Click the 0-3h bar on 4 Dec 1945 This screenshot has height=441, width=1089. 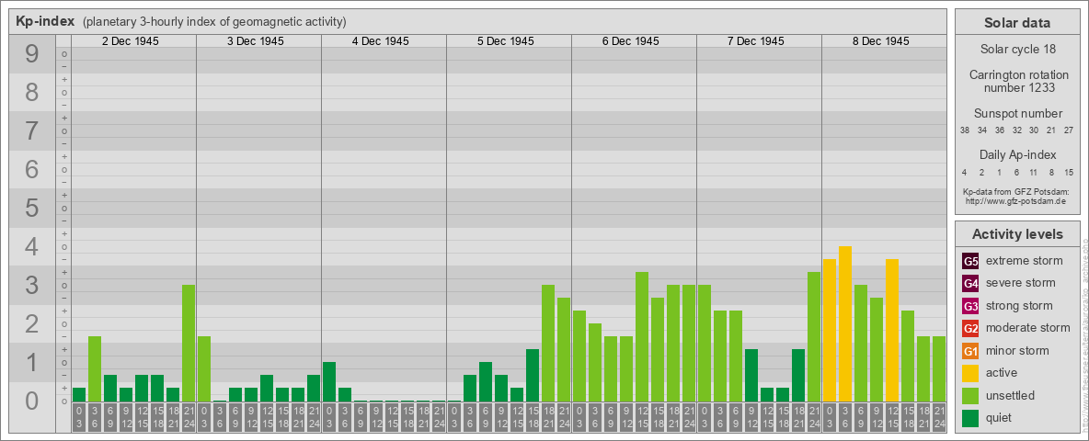click(x=329, y=381)
